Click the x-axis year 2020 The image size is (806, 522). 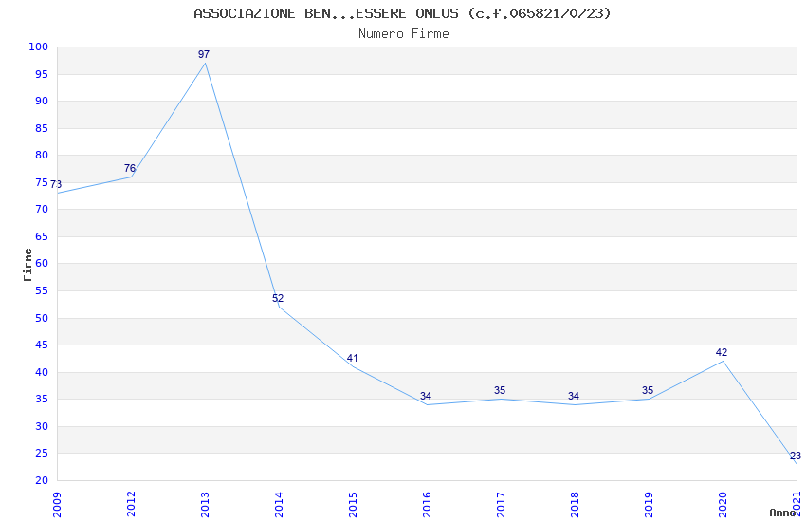[x=724, y=505]
